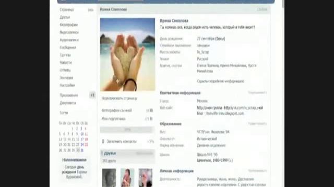Open "Фотографии со мной" link

point(116,111)
